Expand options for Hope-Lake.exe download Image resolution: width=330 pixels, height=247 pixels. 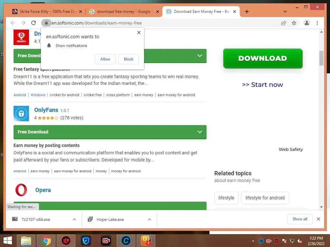pyautogui.click(x=150, y=219)
